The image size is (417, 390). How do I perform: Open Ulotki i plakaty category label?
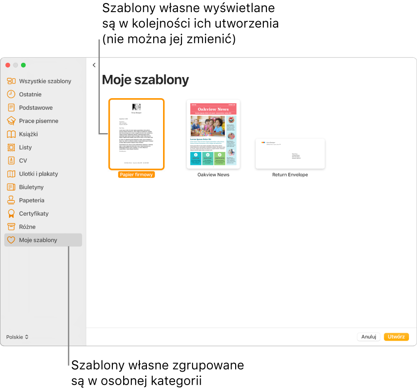[39, 174]
